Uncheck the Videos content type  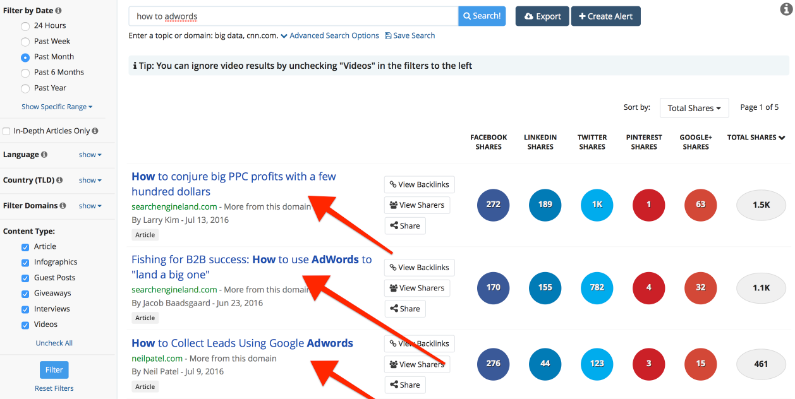coord(25,325)
